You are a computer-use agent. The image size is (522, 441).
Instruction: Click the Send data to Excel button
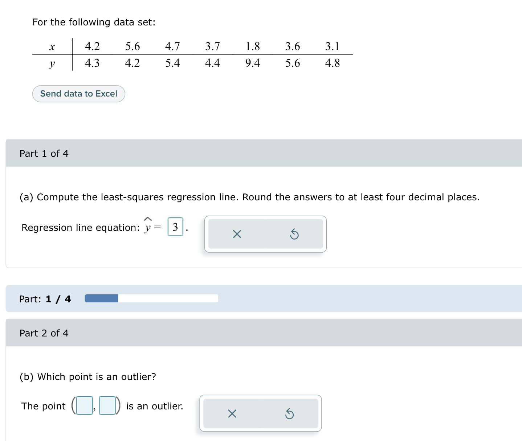click(x=78, y=94)
